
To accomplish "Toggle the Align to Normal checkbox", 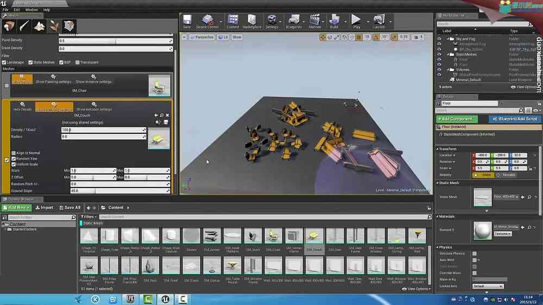I will click(x=14, y=153).
